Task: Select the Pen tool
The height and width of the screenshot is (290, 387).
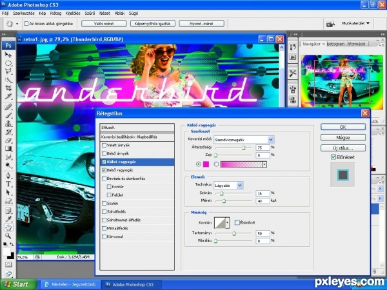Action: (x=8, y=175)
